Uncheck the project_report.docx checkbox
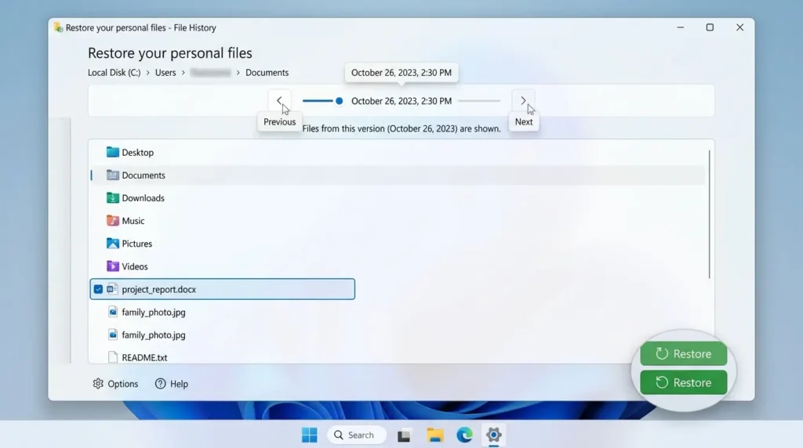Screen dimensions: 803x448 98,289
